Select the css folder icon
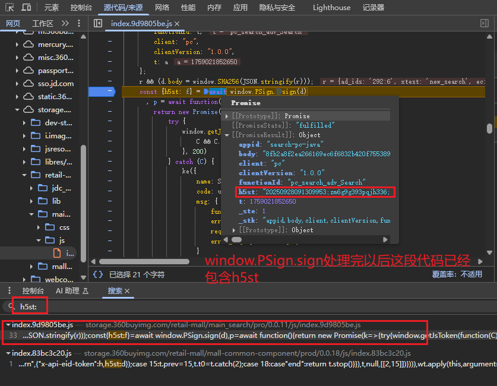Viewport: 497px width, 386px height. pos(50,227)
